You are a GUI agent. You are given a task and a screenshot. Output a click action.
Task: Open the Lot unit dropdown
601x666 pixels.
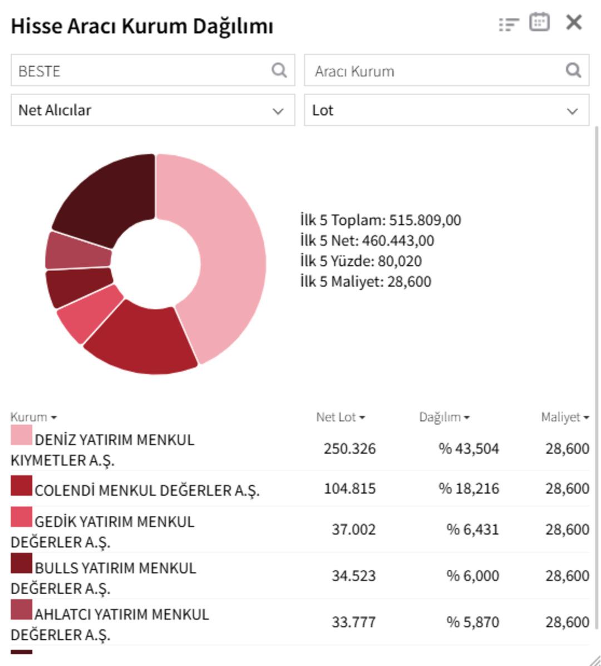tap(445, 110)
